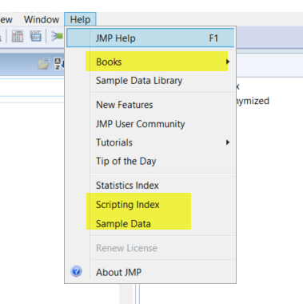Click the green arrow toolbar icon
This screenshot has width=303, height=304.
coord(57,36)
